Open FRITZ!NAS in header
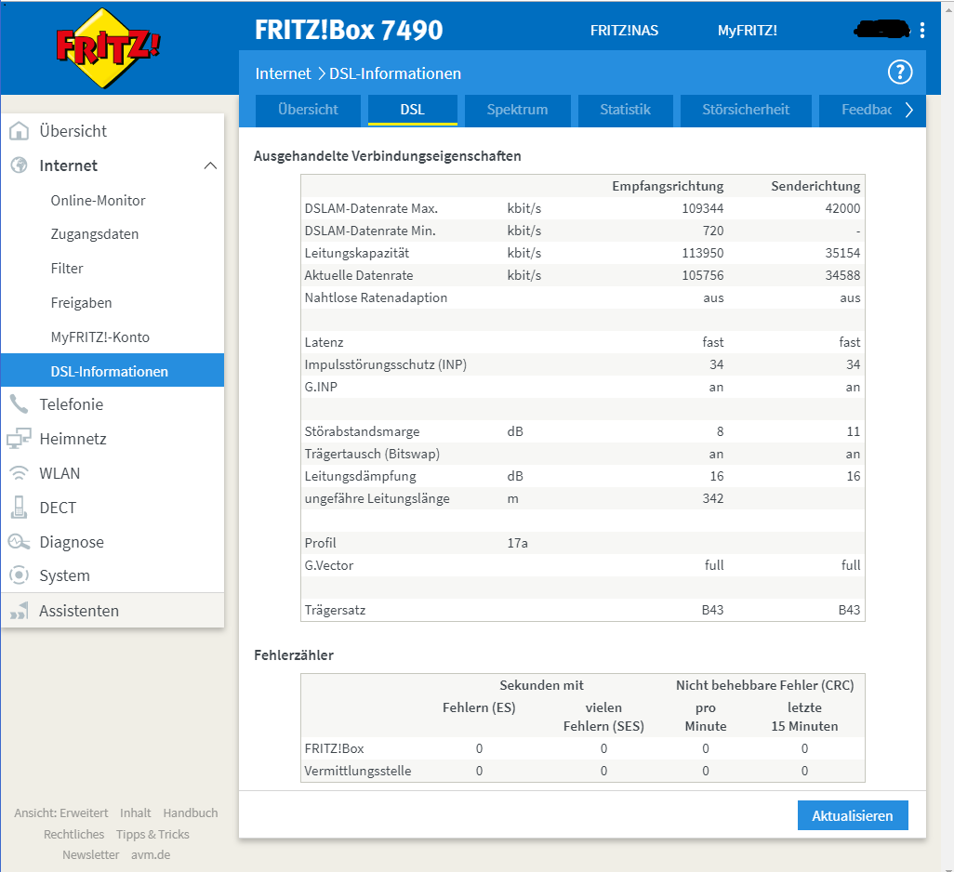 (624, 31)
